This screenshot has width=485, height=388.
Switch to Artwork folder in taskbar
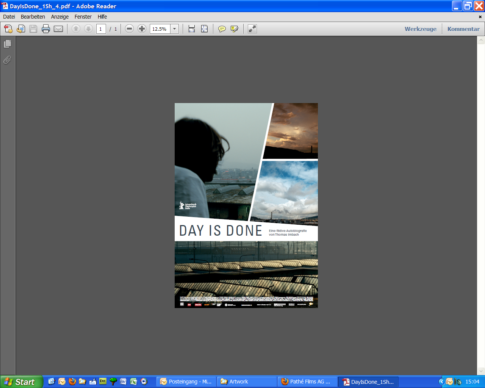(x=248, y=382)
